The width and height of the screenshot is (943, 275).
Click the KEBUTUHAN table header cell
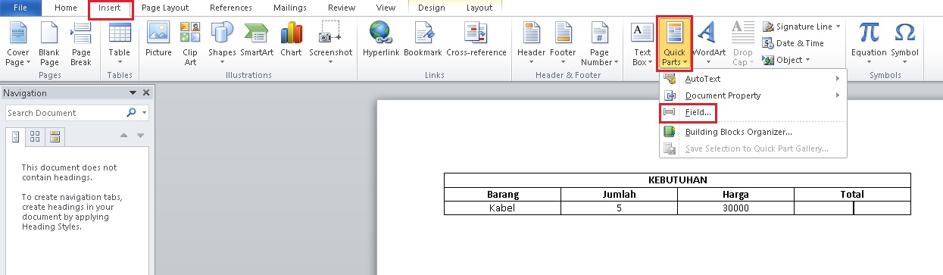tap(677, 180)
